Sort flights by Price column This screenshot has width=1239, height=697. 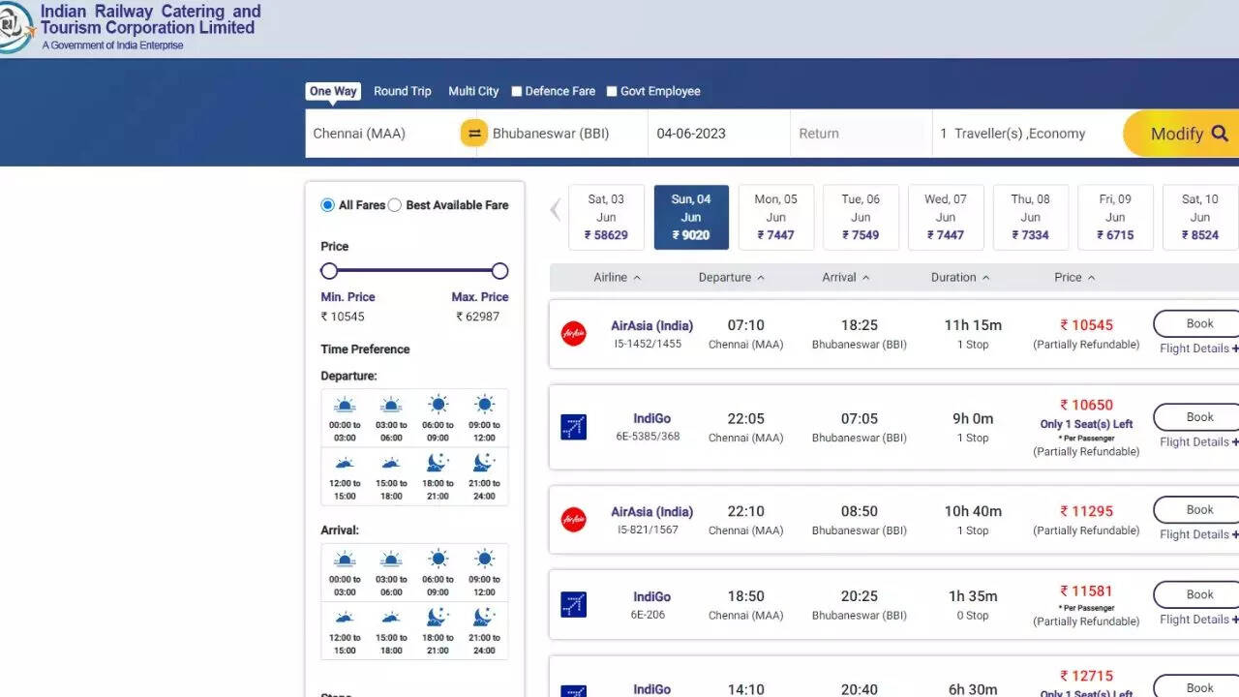pos(1074,278)
